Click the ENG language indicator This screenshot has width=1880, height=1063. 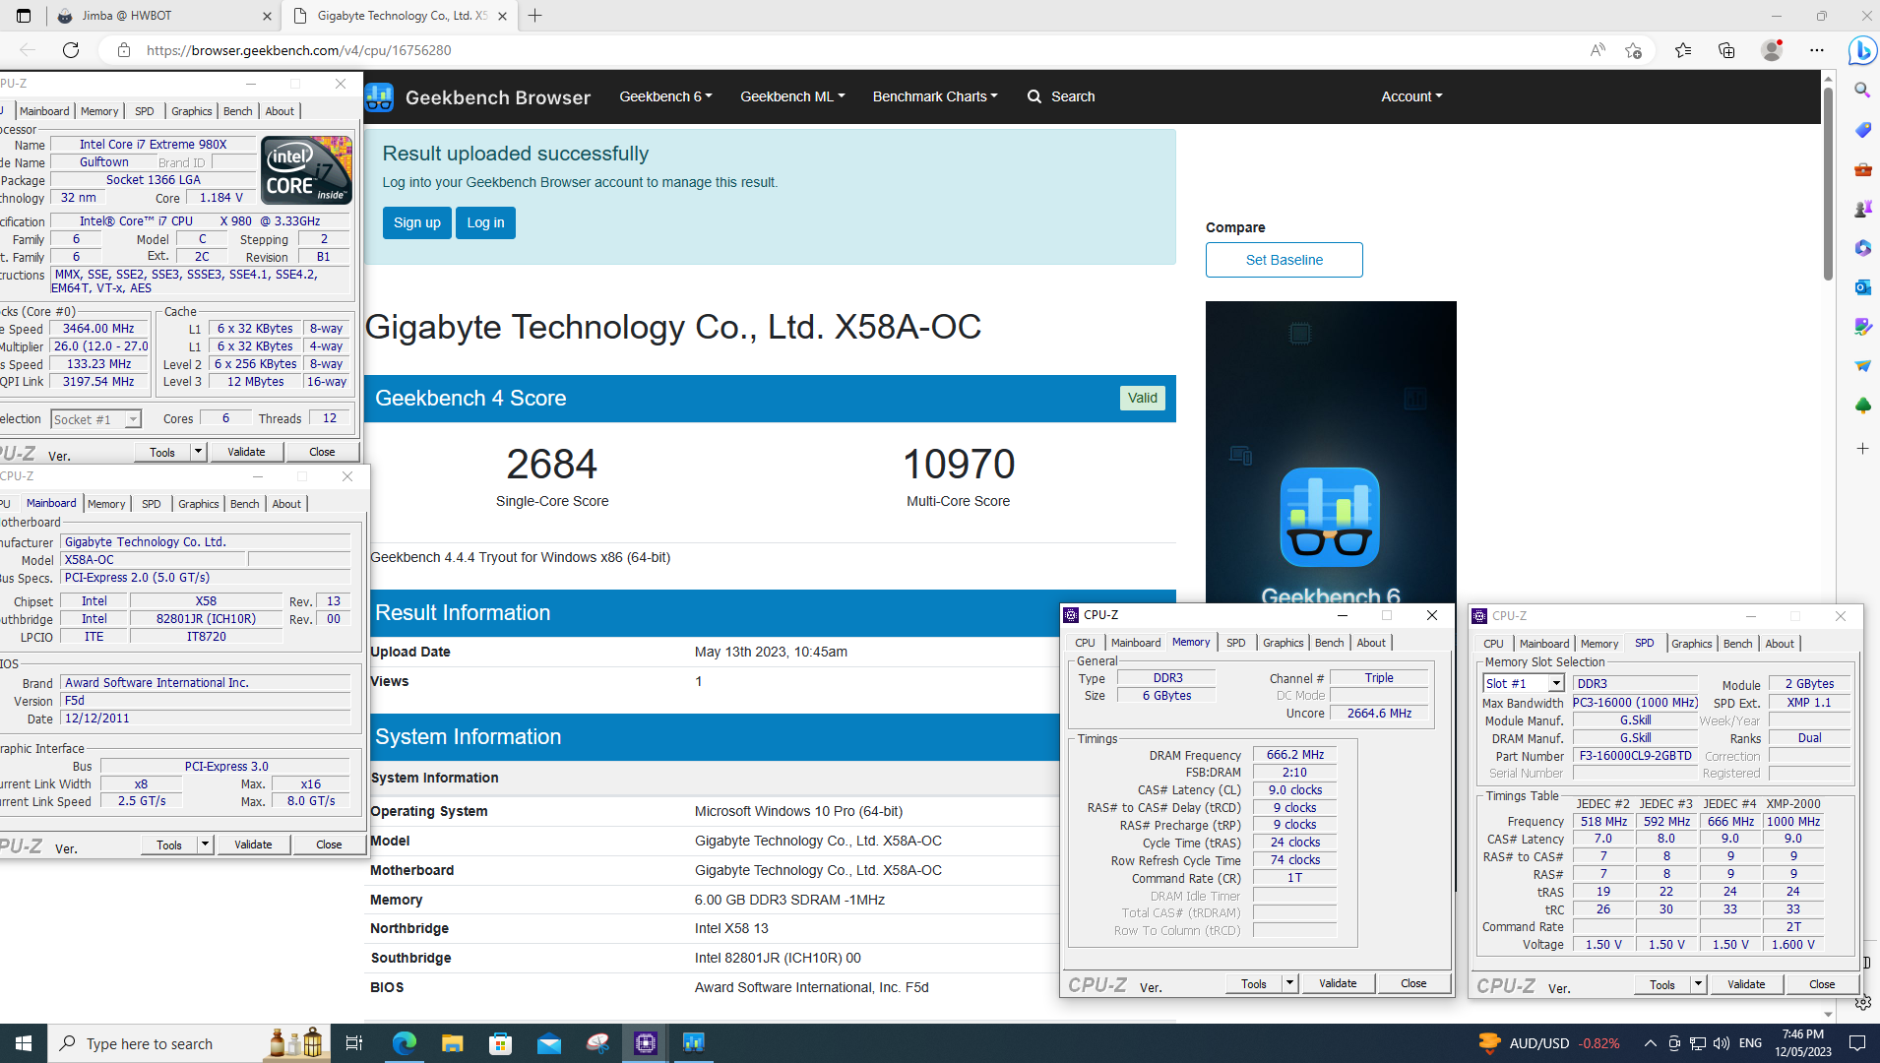(1750, 1043)
